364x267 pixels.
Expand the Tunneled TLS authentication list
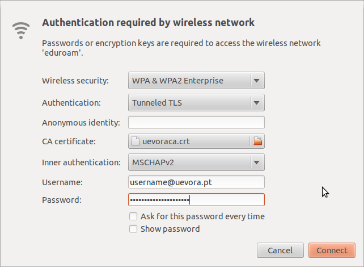[196, 103]
